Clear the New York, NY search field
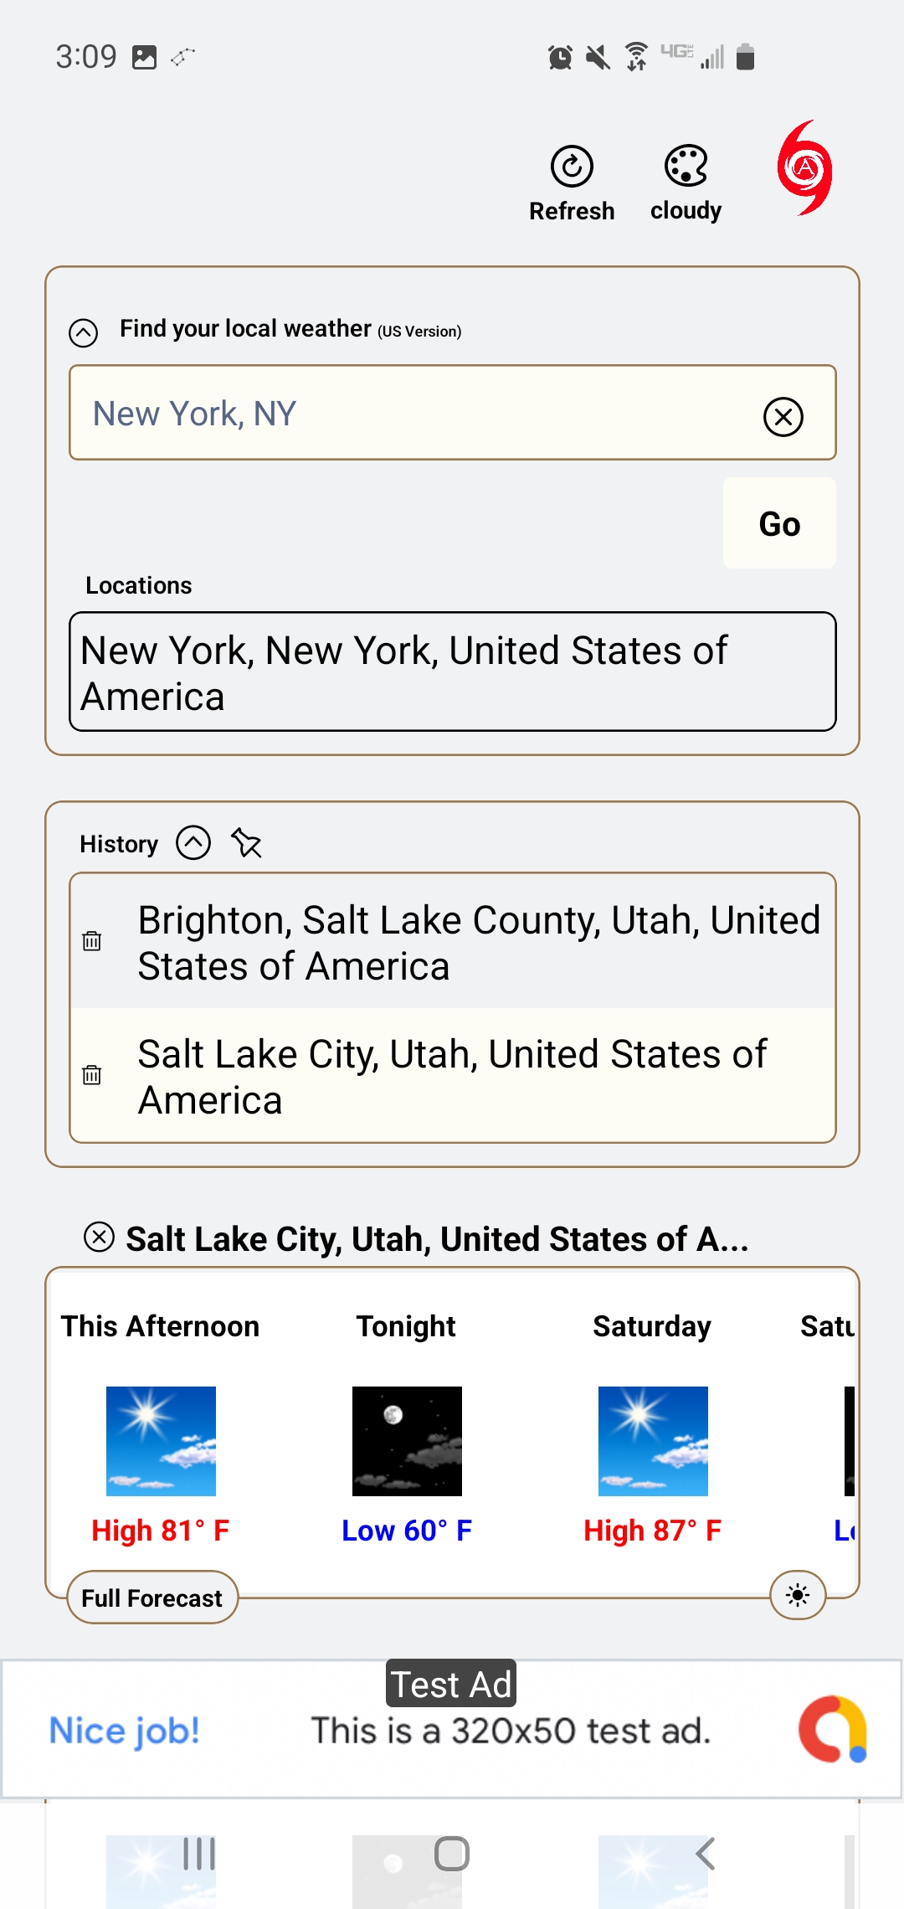 point(783,416)
